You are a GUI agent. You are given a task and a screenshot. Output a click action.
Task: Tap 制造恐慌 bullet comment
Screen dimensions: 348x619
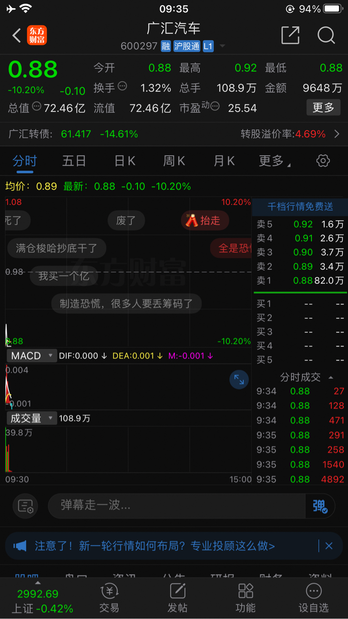point(126,303)
